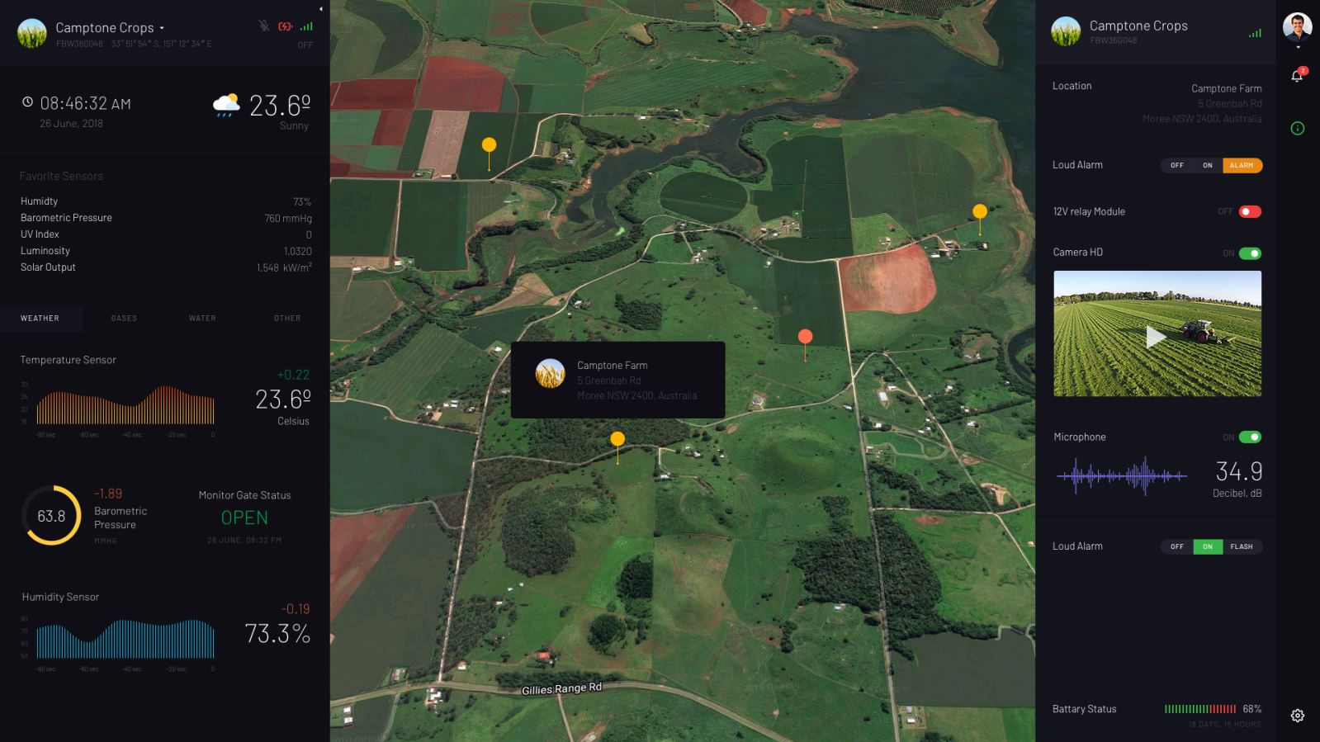Screen dimensions: 1320x742
Task: Click the Gillies Range Rd map label
Action: click(x=561, y=688)
